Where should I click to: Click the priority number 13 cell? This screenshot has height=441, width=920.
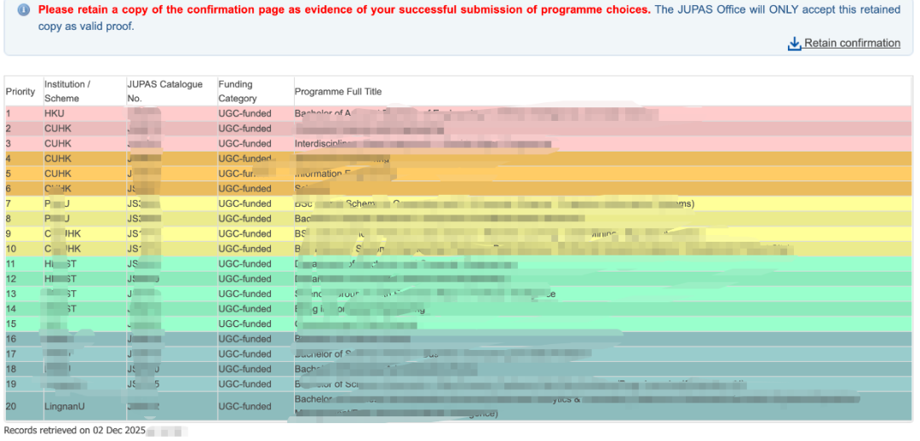click(x=11, y=295)
